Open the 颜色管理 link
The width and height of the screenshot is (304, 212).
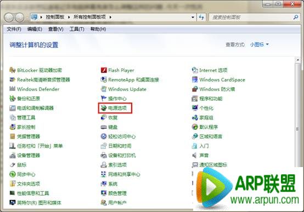[117, 193]
